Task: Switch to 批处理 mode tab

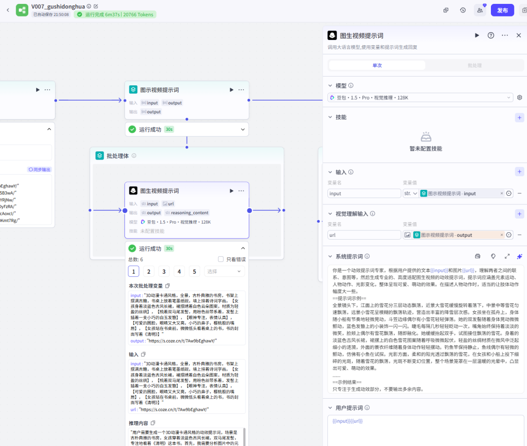Action: coord(474,65)
